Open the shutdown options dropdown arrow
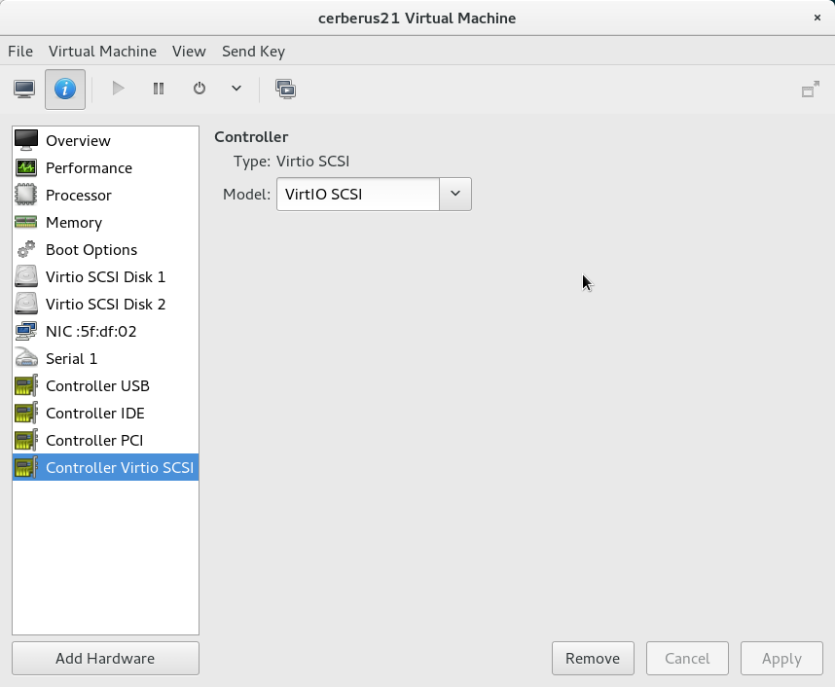Image resolution: width=835 pixels, height=687 pixels. click(x=236, y=89)
